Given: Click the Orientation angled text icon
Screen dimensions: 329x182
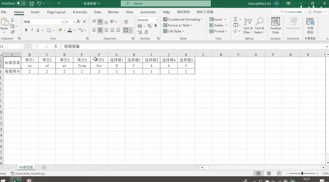Looking at the screenshot, I should (112, 22).
